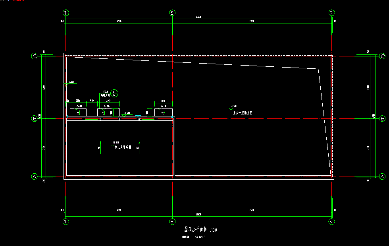Select the right-side axis bubble C
Image resolution: width=389 pixels, height=246 pixels.
[382, 56]
